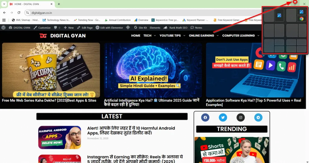Open the Telegram social icon
The image size is (309, 163).
pos(258,118)
